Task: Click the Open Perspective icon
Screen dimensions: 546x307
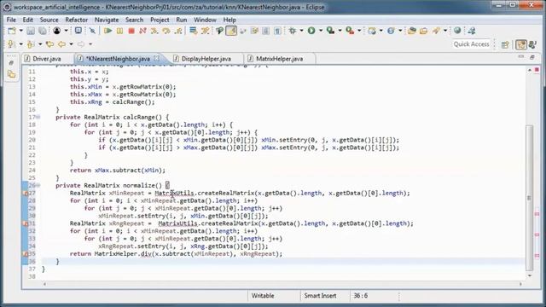Action: click(x=505, y=44)
